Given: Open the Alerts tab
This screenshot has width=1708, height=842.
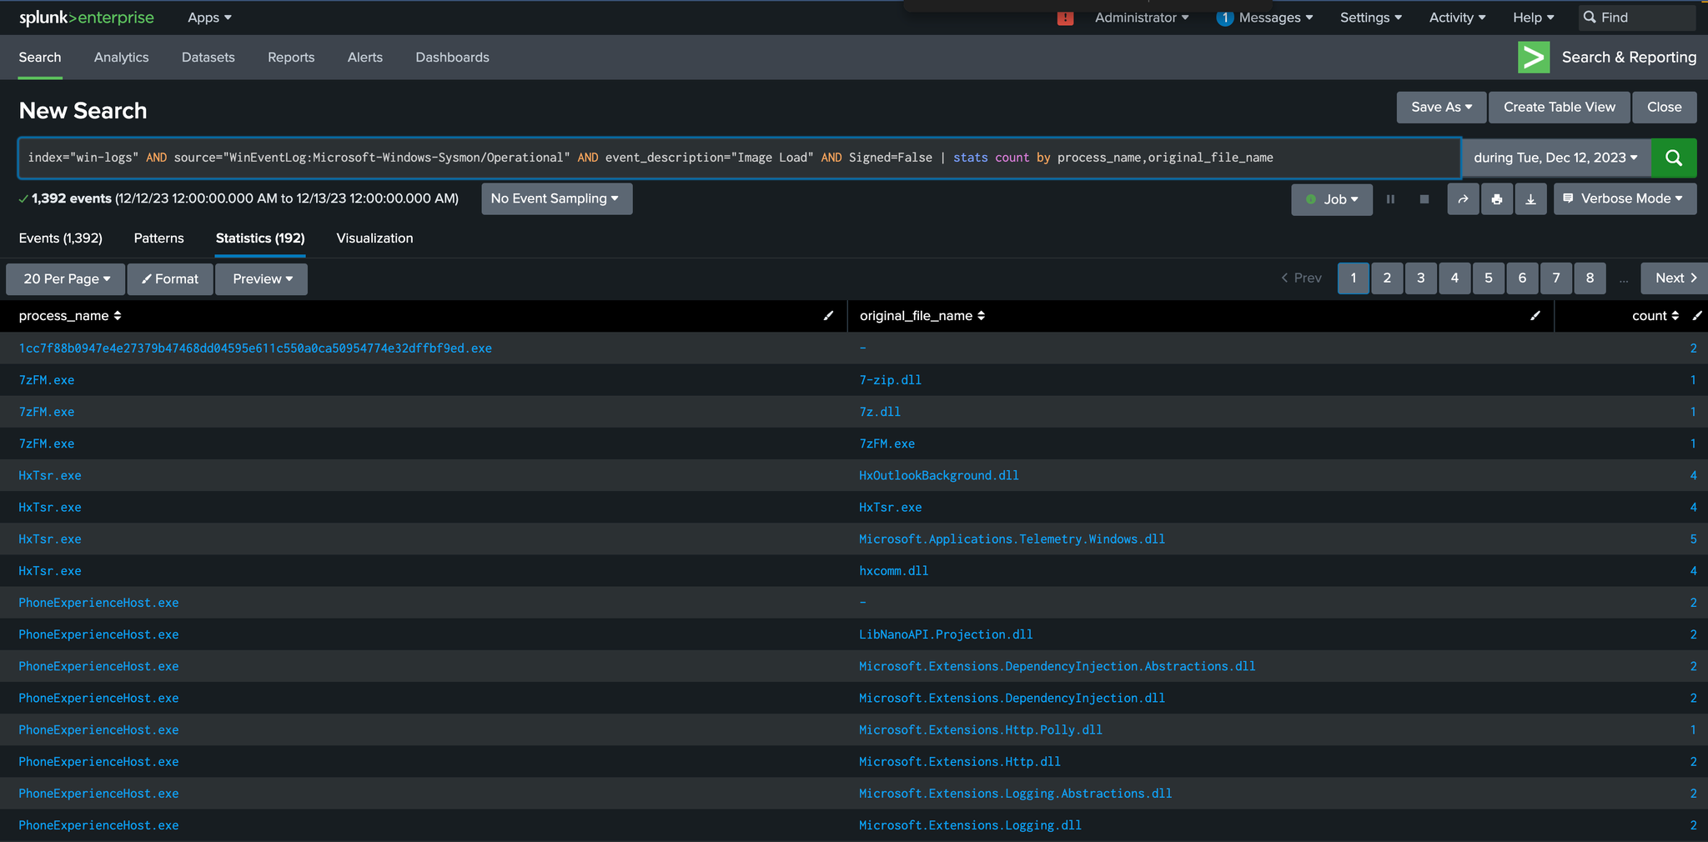Looking at the screenshot, I should [x=365, y=58].
